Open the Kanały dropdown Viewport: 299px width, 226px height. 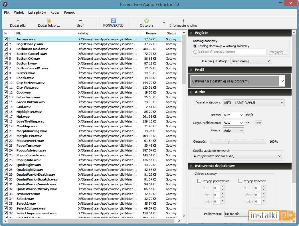pos(233,130)
